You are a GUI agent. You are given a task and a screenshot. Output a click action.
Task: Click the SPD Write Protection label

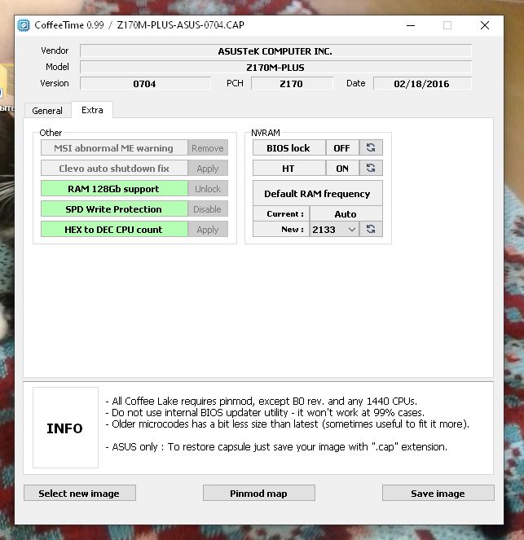click(114, 209)
